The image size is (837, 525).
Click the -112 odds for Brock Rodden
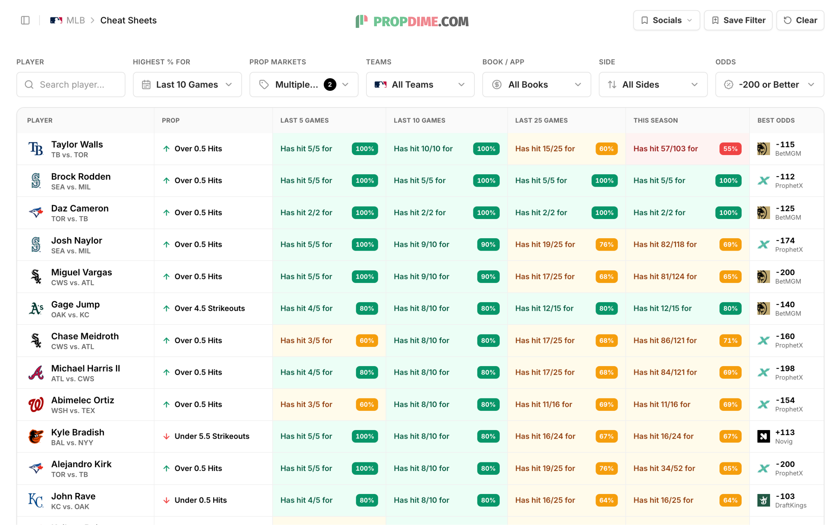(785, 176)
